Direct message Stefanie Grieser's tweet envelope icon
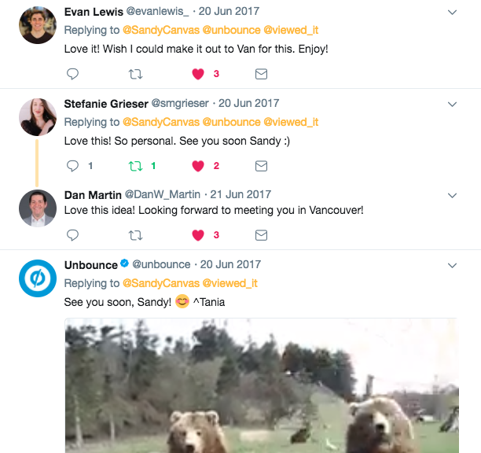The image size is (481, 453). click(x=262, y=166)
